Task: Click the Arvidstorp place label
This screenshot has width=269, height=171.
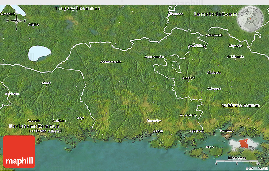Action: (x=188, y=115)
